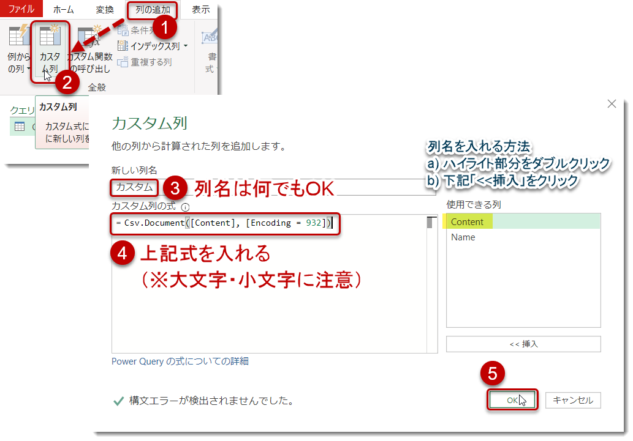Click the インデックス列 icon
This screenshot has height=441, width=633.
[123, 46]
